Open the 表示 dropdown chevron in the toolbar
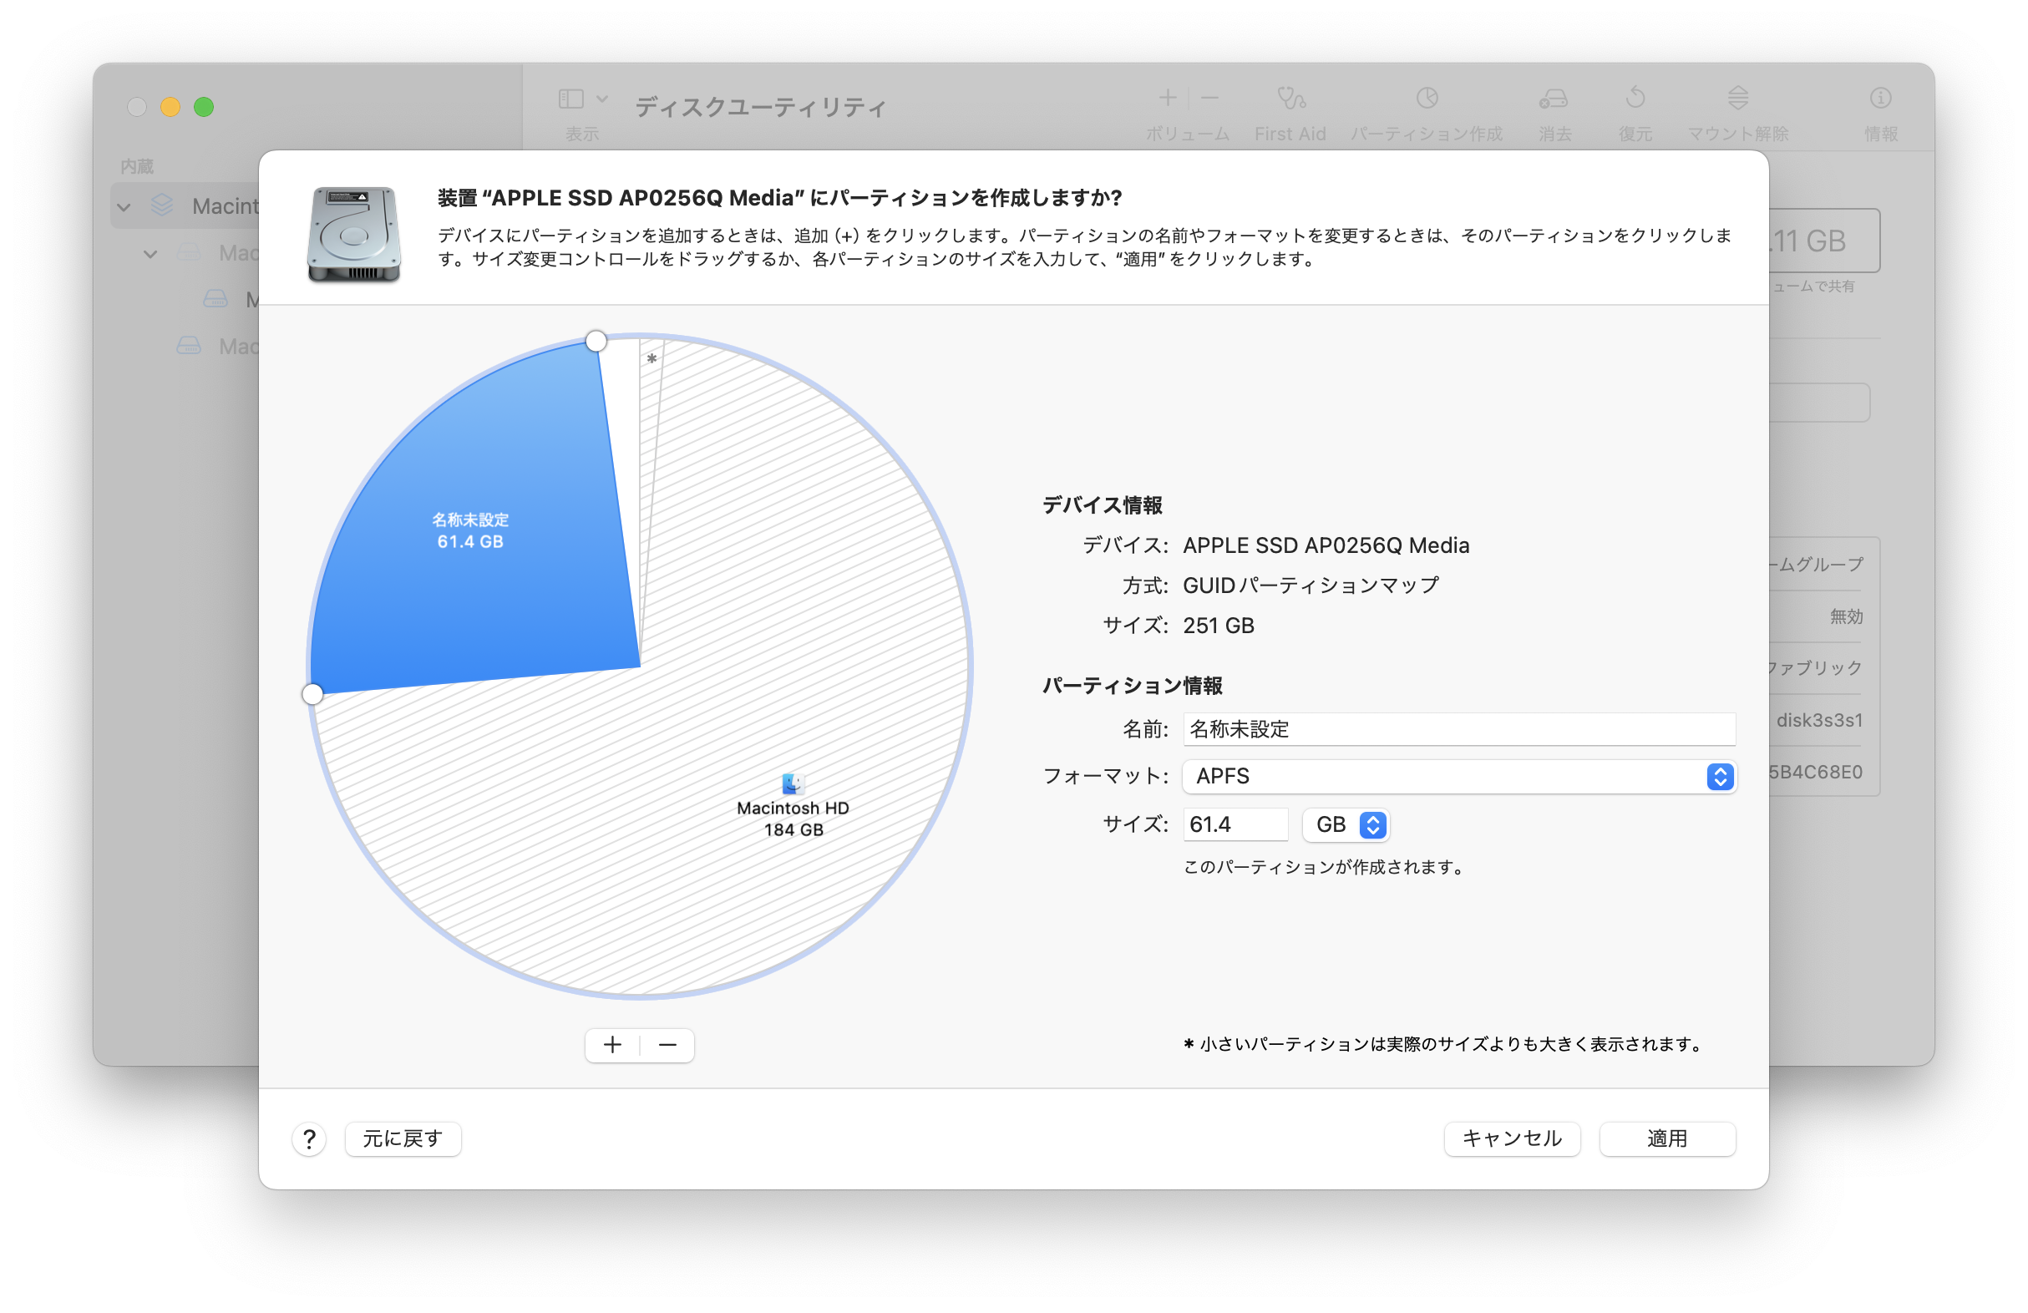The height and width of the screenshot is (1313, 2028). point(602,99)
